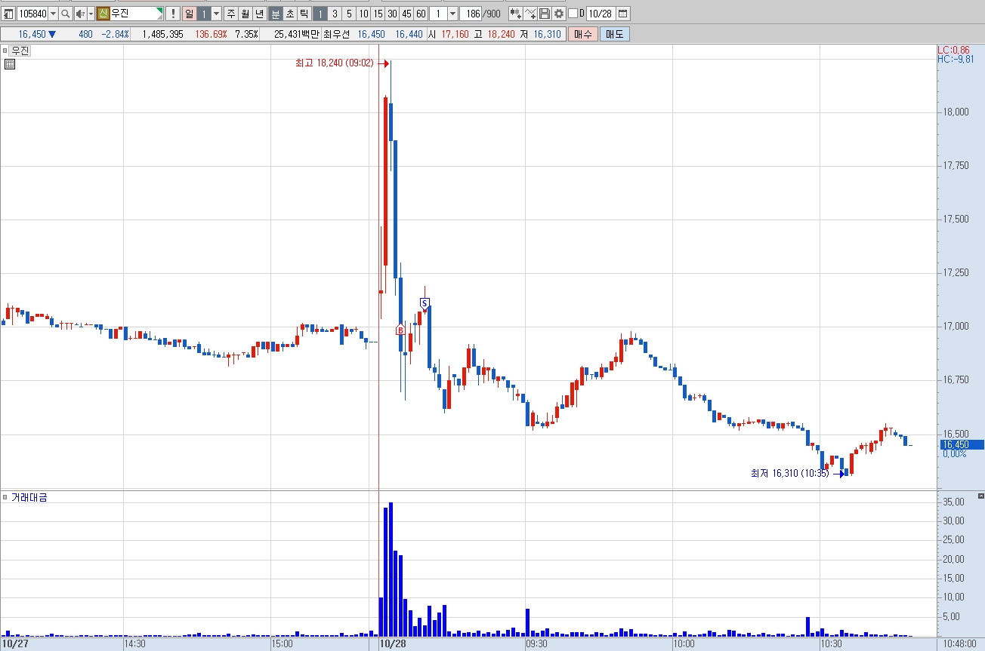
Task: Switch to the 주 weekly chart
Action: (231, 14)
